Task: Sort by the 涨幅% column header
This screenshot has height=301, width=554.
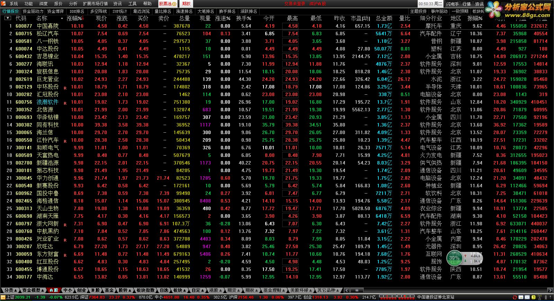Action: 75,18
